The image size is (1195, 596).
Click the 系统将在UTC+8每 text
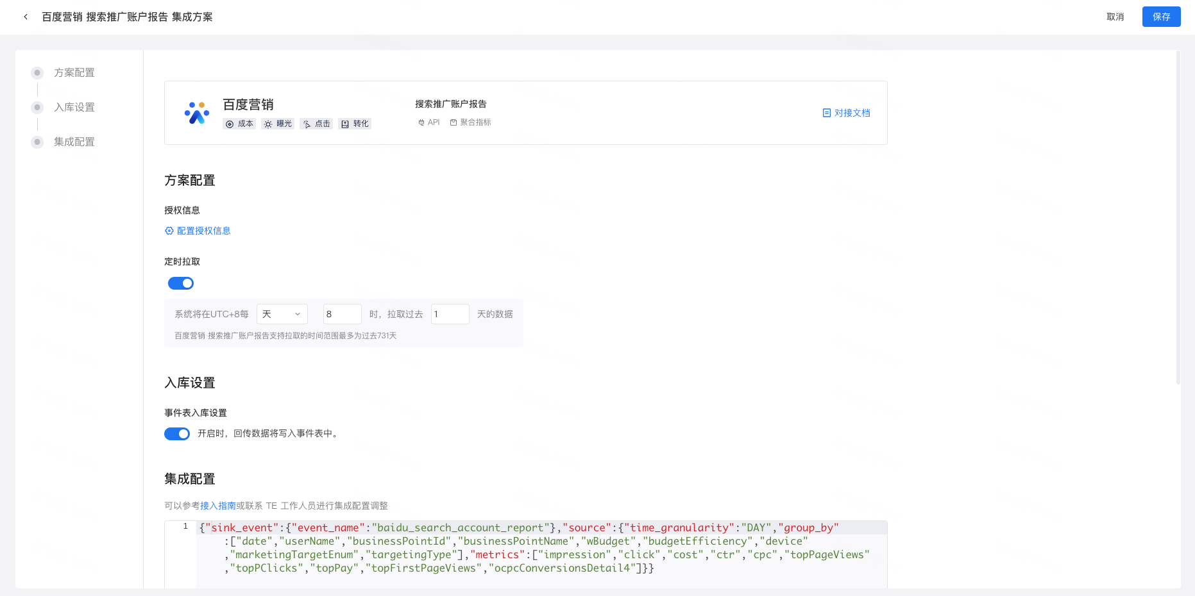[x=212, y=314]
